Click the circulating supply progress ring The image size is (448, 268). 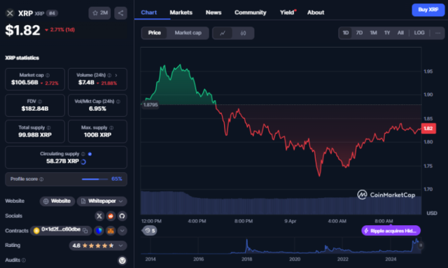tap(83, 162)
